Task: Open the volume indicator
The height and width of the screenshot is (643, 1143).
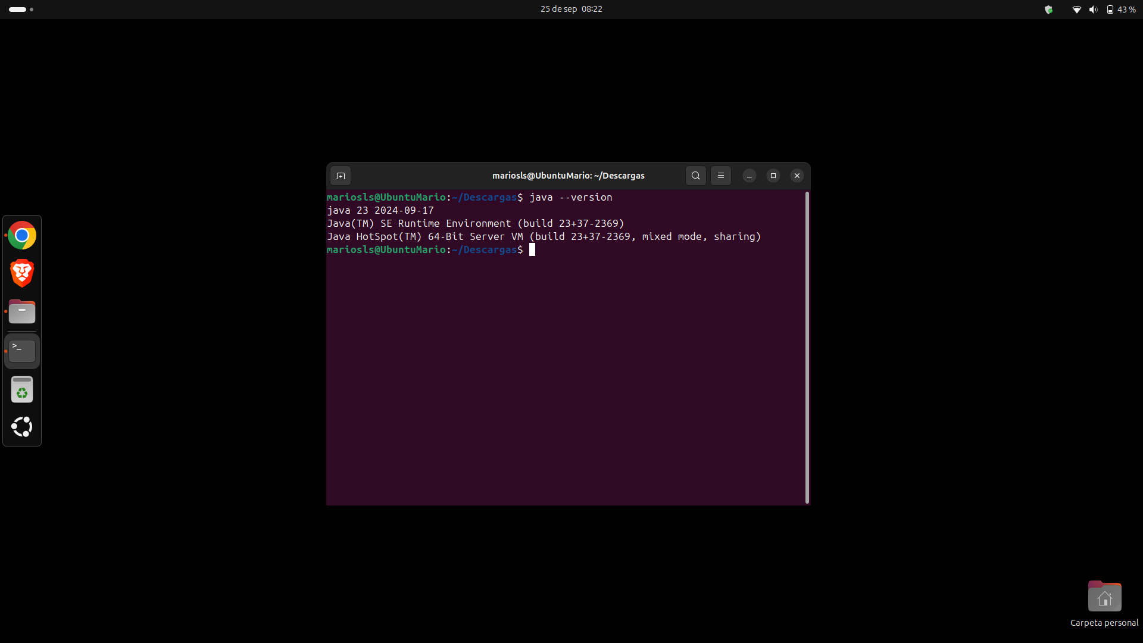Action: [1093, 10]
